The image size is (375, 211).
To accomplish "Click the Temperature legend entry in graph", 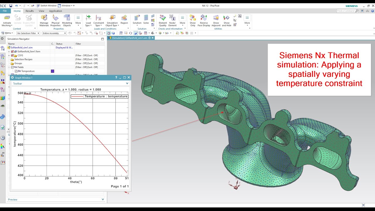I will (x=99, y=96).
